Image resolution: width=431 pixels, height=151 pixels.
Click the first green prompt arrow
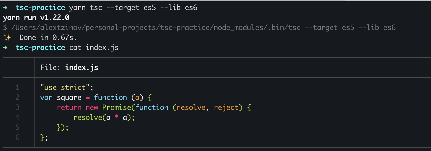[x=5, y=8]
